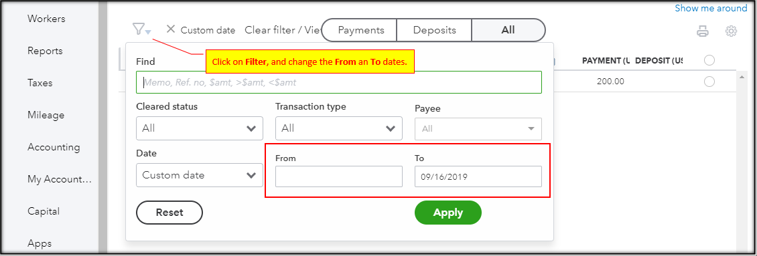Open the Date range Custom date dropdown
This screenshot has width=757, height=256.
200,175
